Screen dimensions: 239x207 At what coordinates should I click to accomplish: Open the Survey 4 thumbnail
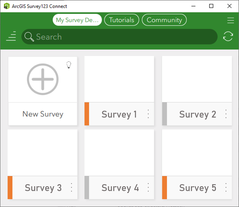tap(119, 153)
